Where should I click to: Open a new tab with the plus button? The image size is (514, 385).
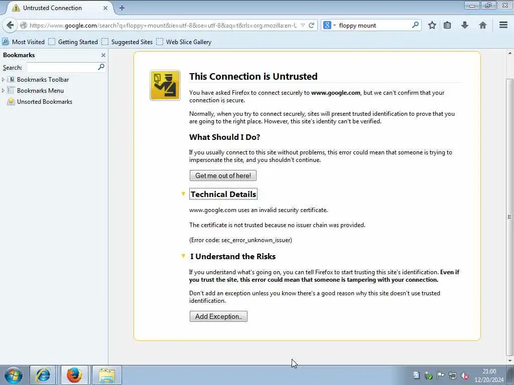coord(122,8)
